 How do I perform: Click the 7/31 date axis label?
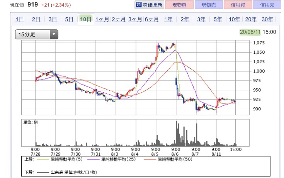pyautogui.click(x=96, y=154)
